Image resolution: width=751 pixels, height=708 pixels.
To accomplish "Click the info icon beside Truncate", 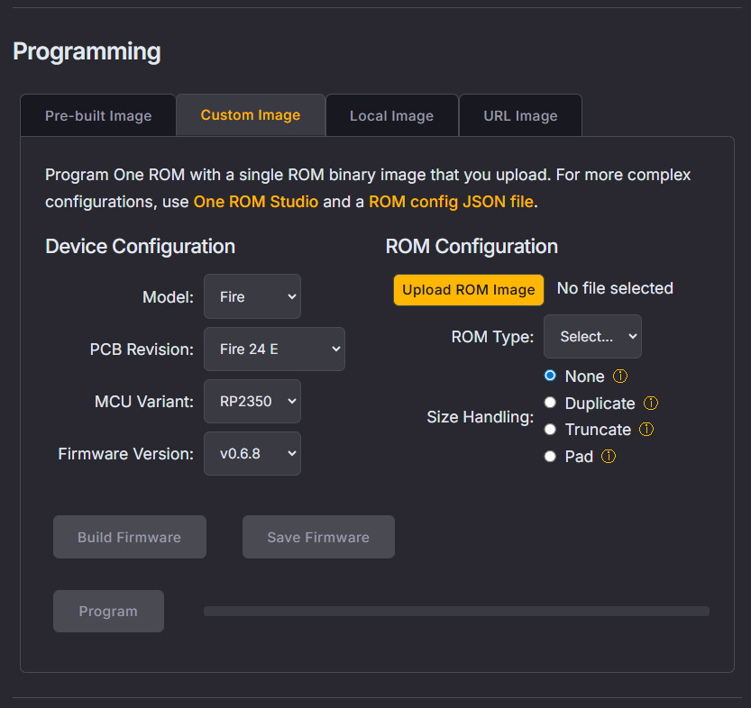I will pos(646,430).
